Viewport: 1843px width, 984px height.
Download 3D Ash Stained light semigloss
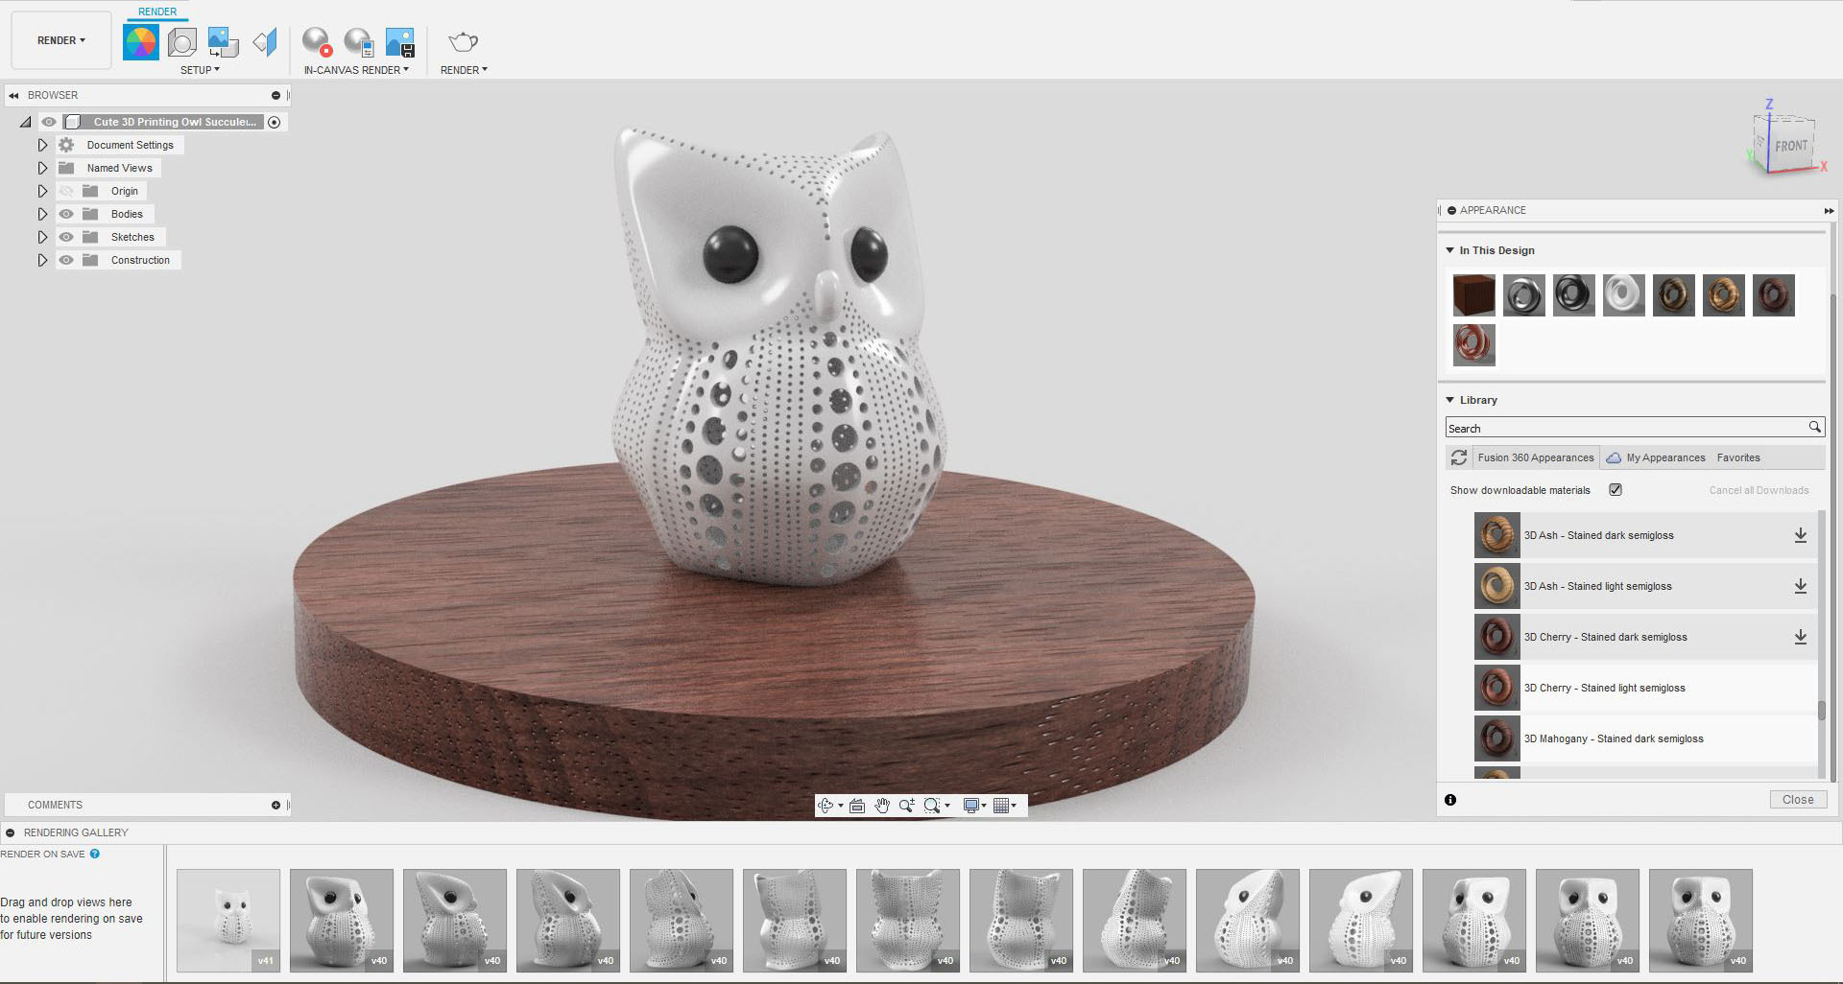(x=1801, y=586)
